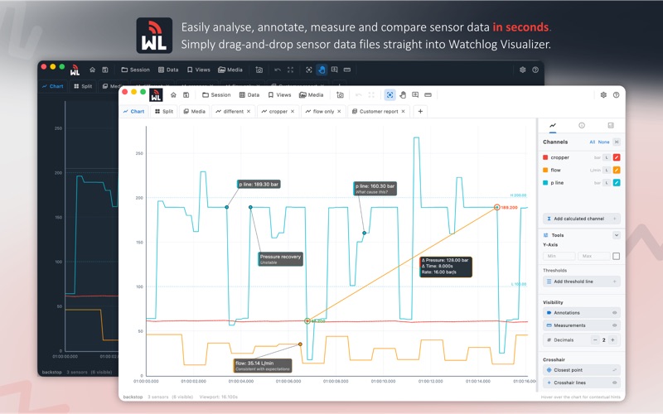
Task: Click the home icon in front window toolbar
Action: tap(173, 95)
